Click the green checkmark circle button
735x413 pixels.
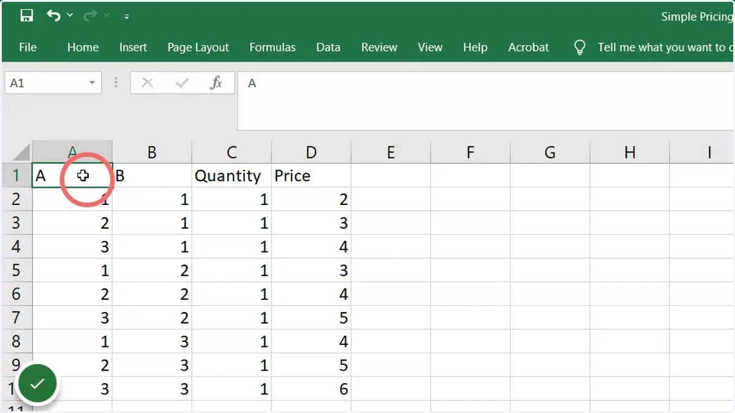pos(37,384)
